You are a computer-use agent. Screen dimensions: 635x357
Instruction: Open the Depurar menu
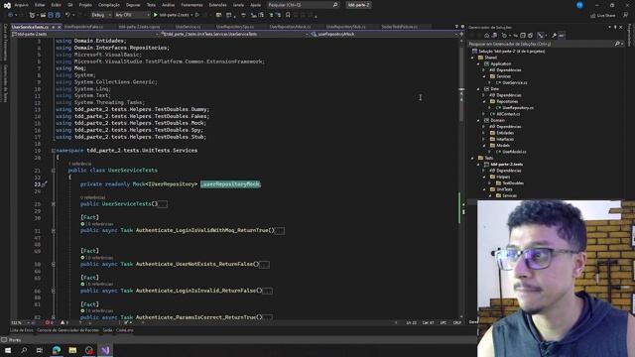(133, 5)
